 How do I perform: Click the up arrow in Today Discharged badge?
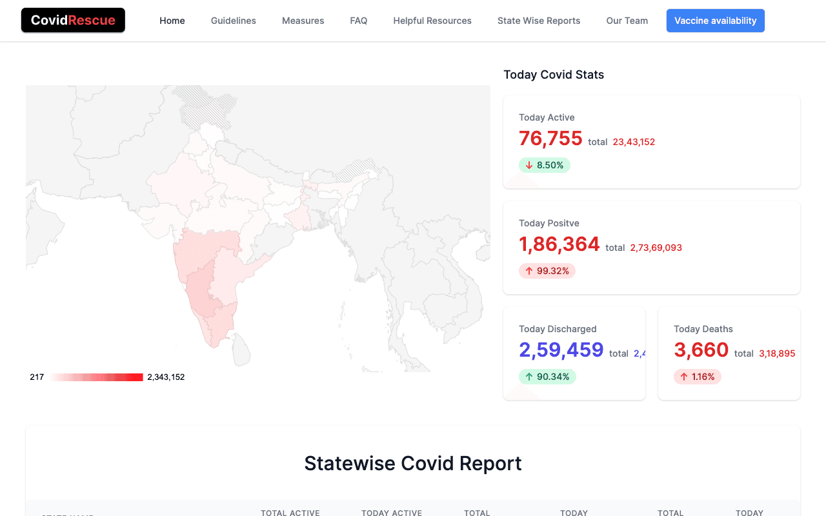(x=529, y=377)
